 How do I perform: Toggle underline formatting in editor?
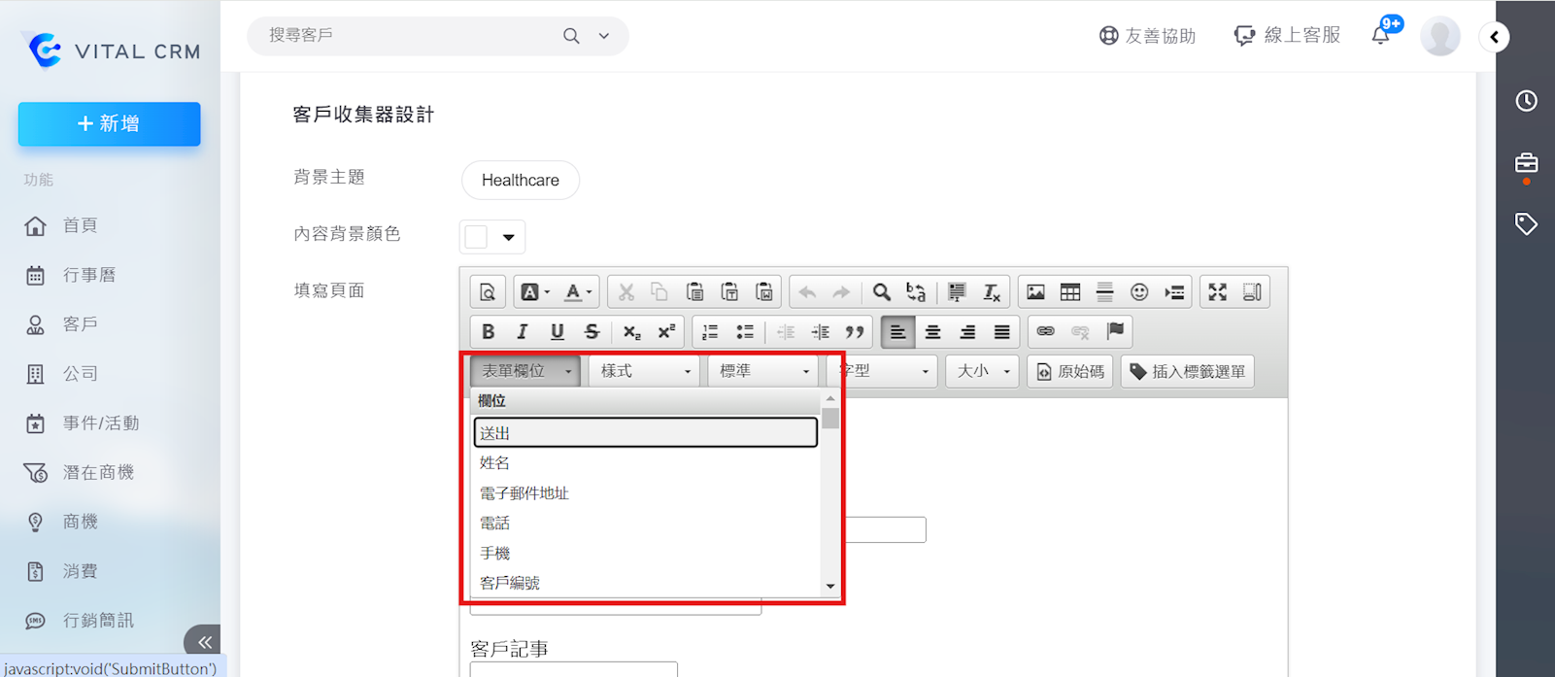click(x=557, y=331)
